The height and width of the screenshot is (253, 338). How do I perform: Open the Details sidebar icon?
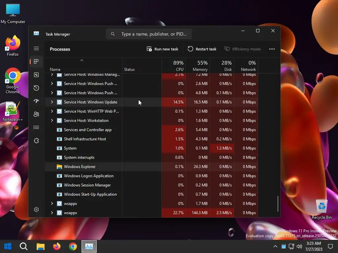[x=36, y=127]
